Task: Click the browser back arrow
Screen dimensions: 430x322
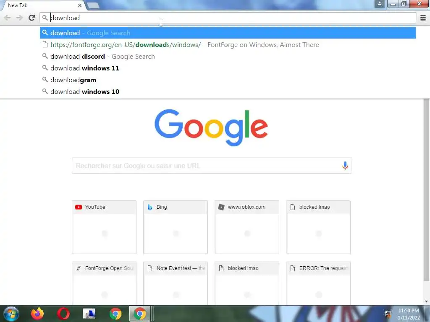Action: (x=8, y=18)
